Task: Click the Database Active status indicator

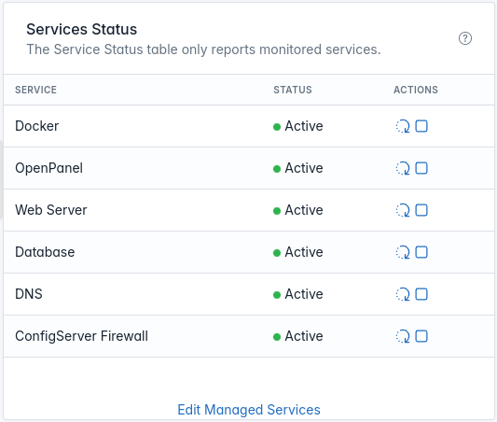Action: point(298,252)
